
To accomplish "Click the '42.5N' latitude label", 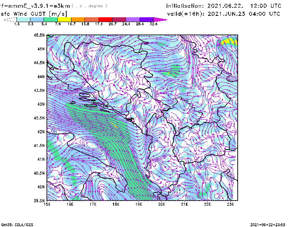I will click(x=39, y=118).
